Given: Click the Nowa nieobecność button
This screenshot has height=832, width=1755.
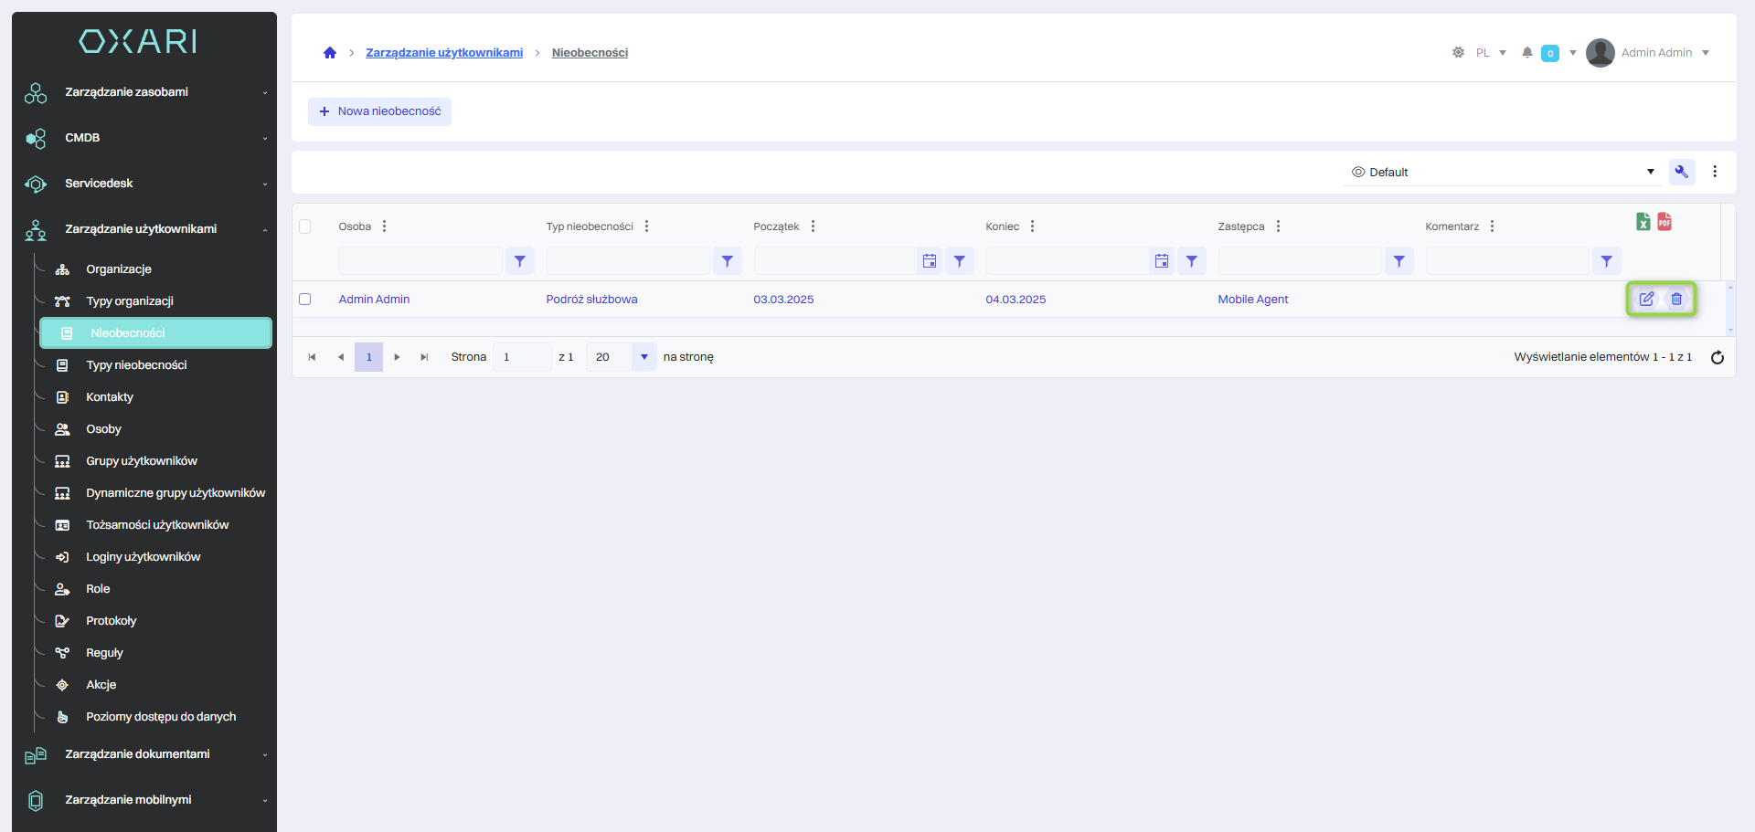Looking at the screenshot, I should pyautogui.click(x=379, y=111).
